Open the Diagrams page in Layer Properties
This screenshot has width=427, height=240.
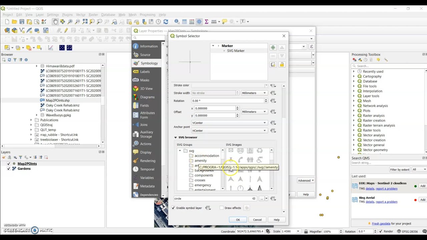click(x=146, y=97)
